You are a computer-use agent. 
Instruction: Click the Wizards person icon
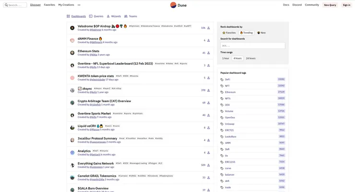[108, 16]
